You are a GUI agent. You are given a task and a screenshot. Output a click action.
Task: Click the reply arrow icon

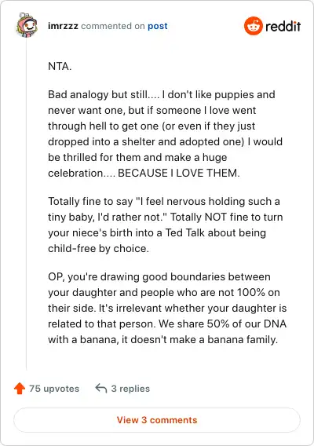[x=101, y=388]
